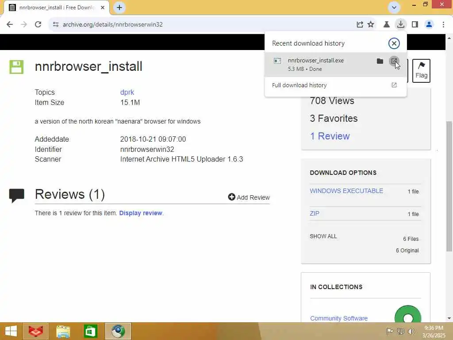
Task: Click the green floppy disk software icon
Action: [x=16, y=67]
